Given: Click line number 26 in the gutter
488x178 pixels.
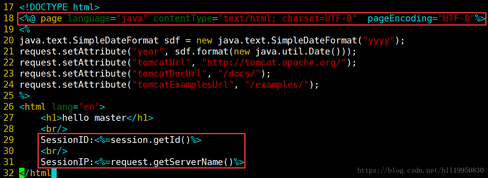Looking at the screenshot, I should point(8,107).
